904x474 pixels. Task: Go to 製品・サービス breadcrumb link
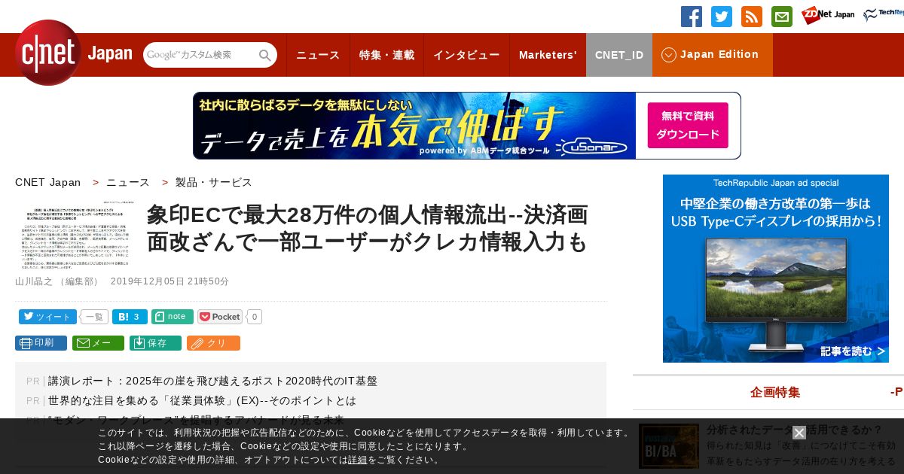(x=214, y=182)
